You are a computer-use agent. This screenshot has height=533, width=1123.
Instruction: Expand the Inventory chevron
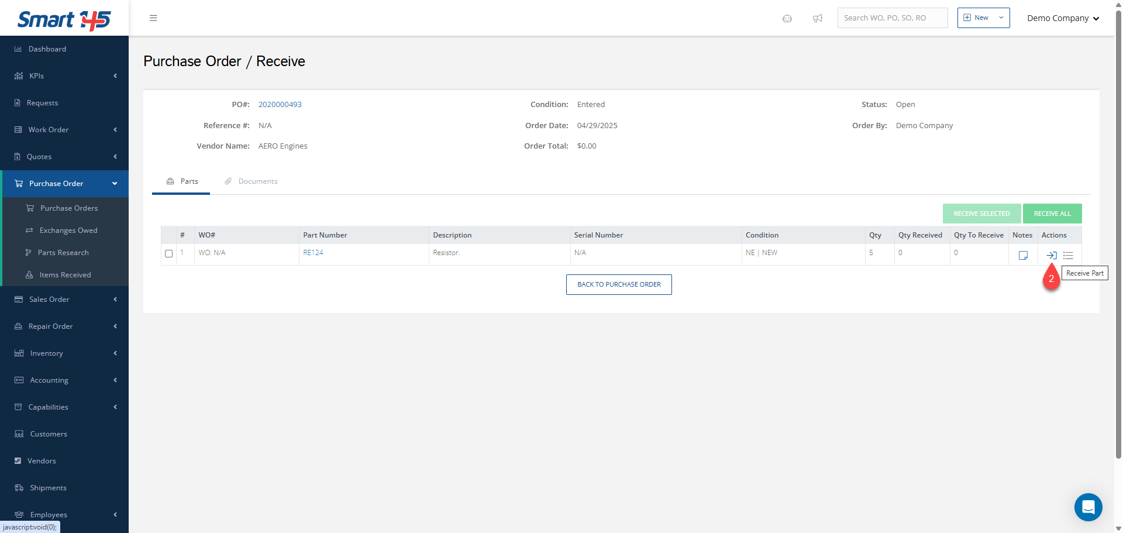pyautogui.click(x=115, y=353)
